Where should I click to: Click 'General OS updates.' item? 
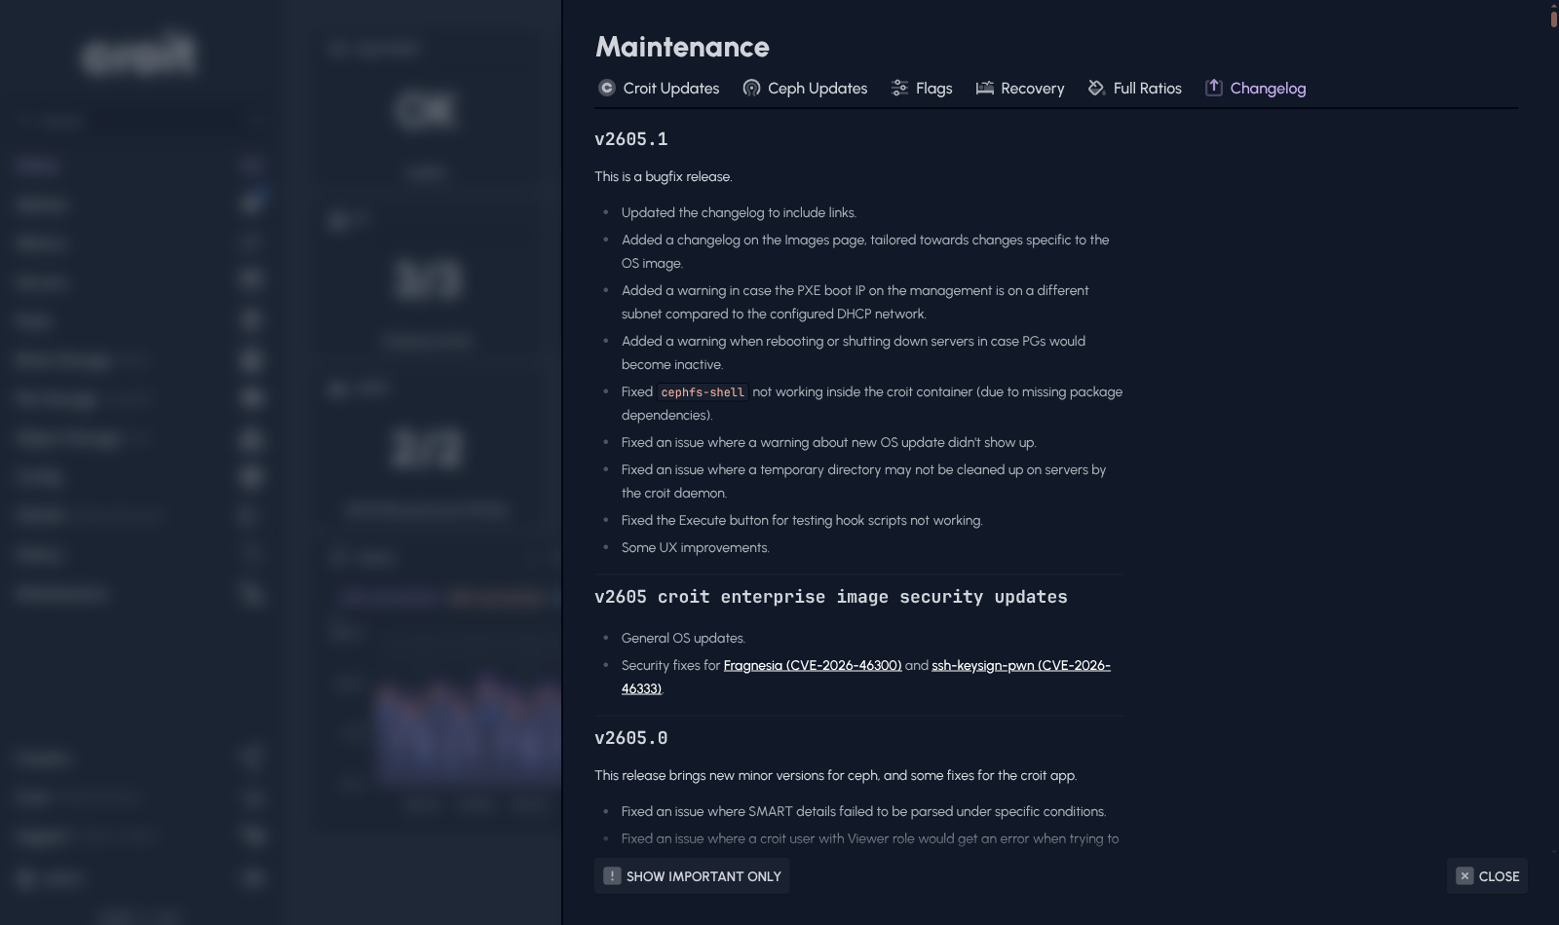tap(683, 638)
